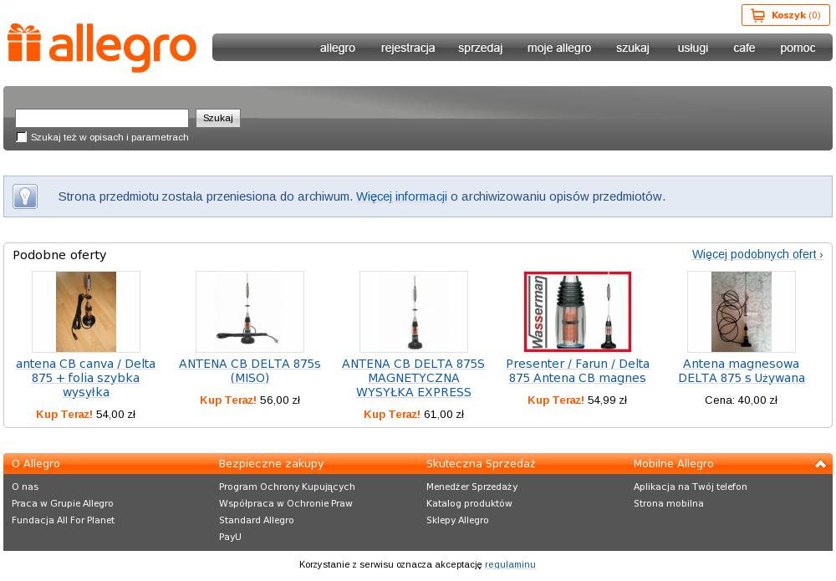
Task: Enable 'Szukaj też w opisach i parametrach' checkbox
Action: tap(22, 137)
